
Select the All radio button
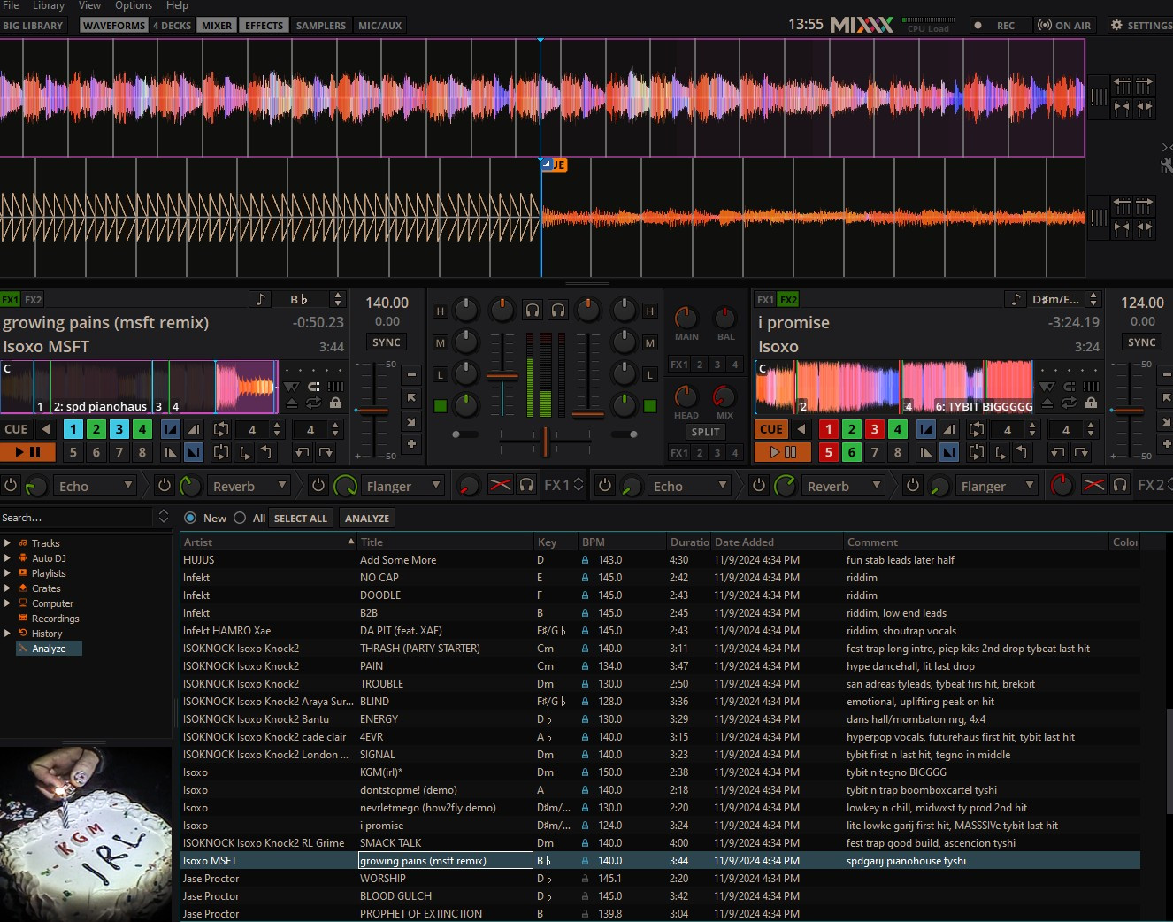[x=240, y=518]
